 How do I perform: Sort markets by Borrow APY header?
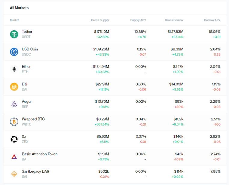212,20
